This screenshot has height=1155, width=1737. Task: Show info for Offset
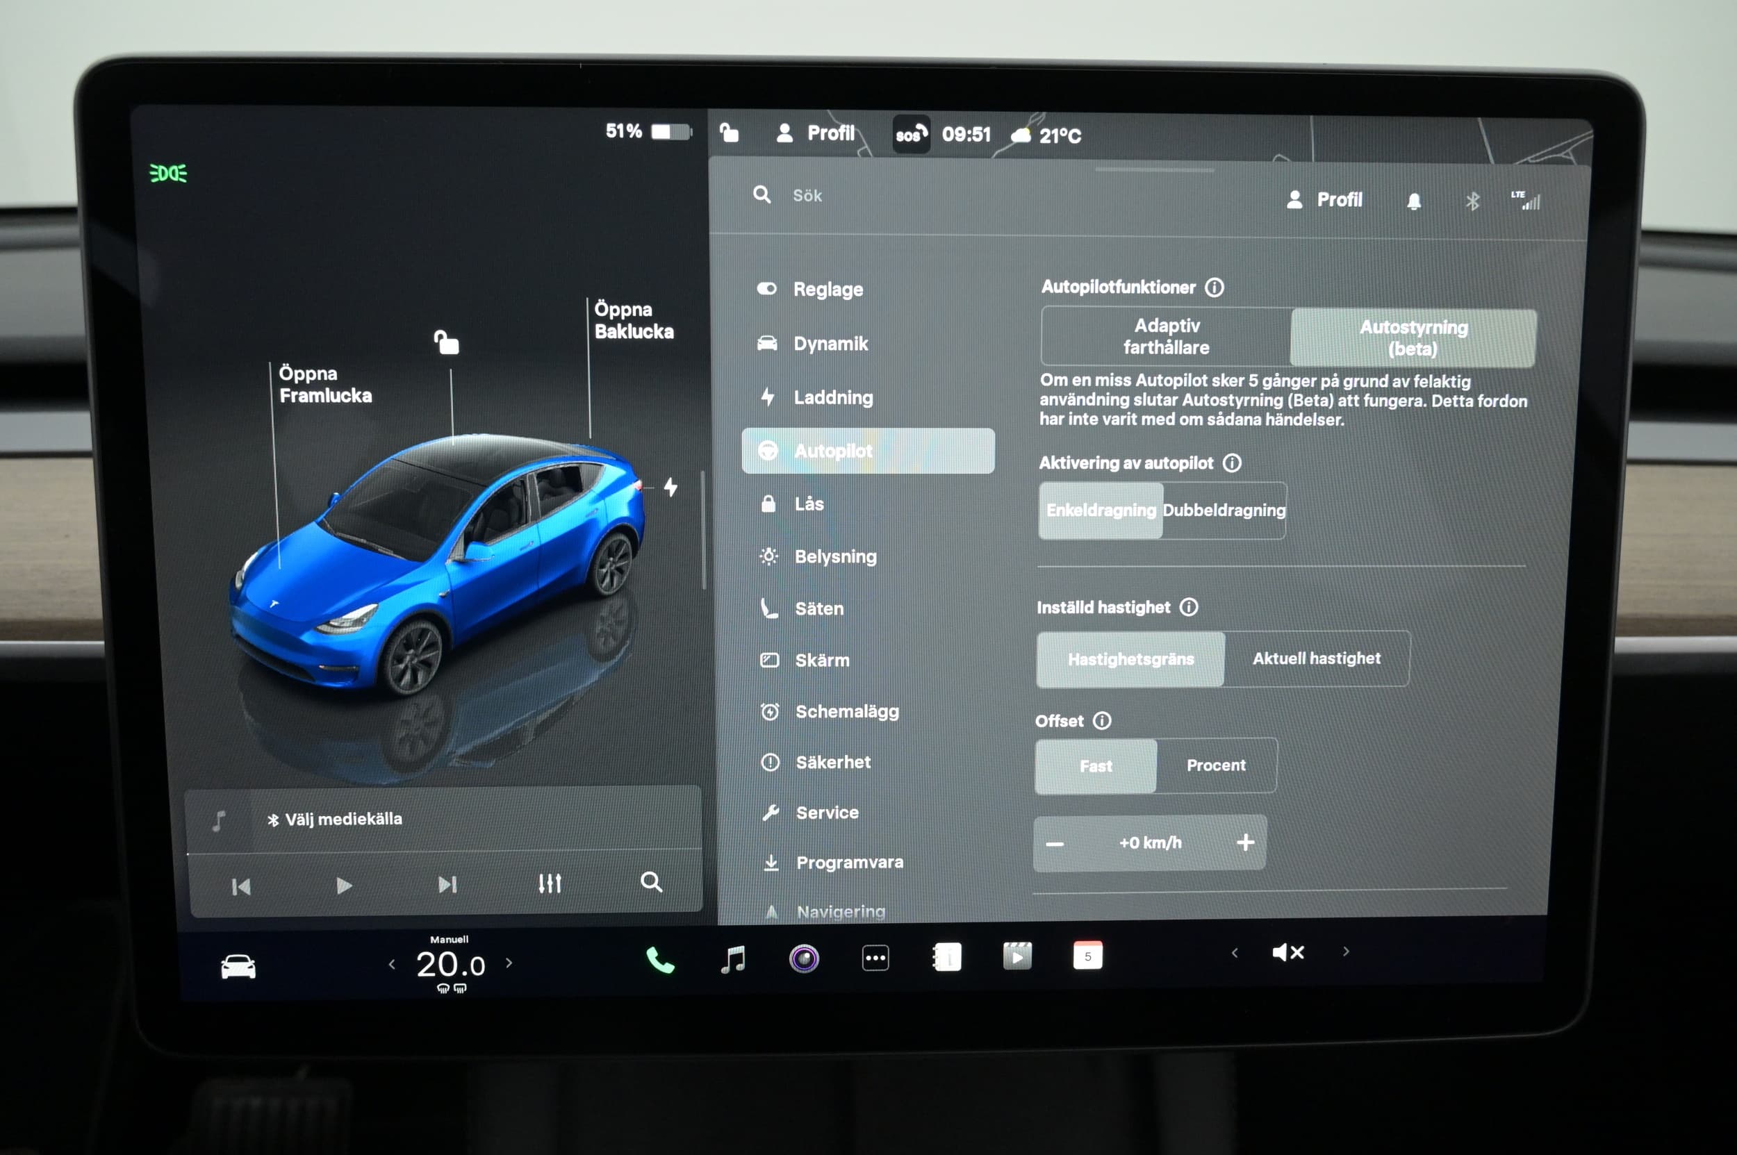tap(1102, 720)
